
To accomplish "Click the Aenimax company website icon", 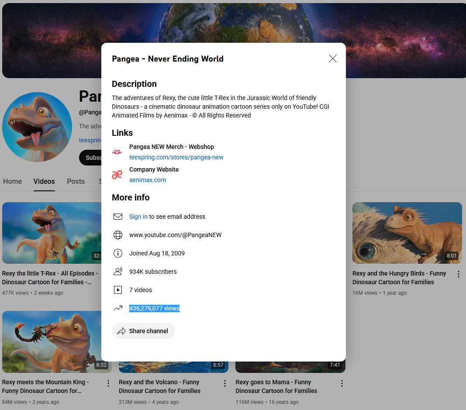I will point(117,175).
